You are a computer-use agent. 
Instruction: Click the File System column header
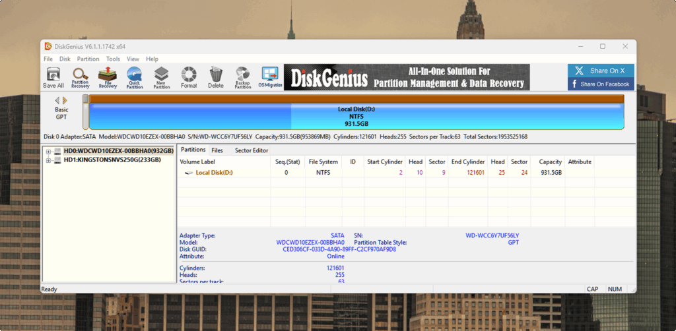[x=323, y=162]
